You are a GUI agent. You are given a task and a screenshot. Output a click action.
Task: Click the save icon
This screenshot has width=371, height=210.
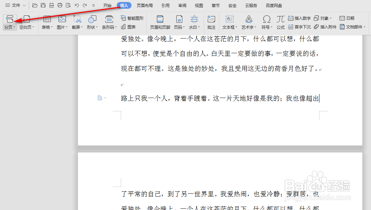pos(43,5)
